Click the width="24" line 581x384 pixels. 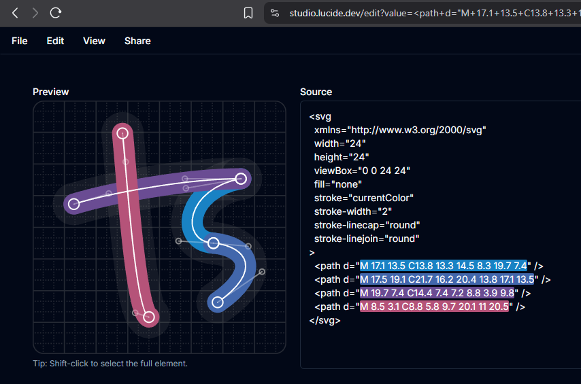tap(339, 143)
